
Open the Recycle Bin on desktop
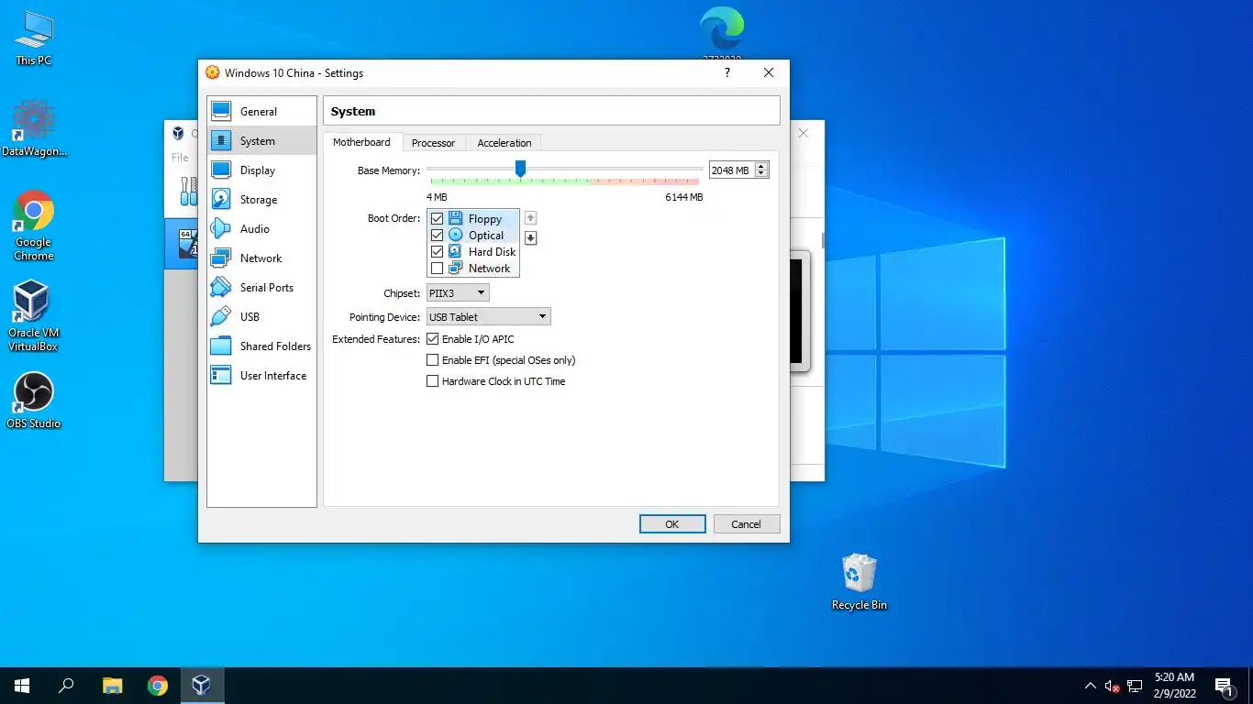pyautogui.click(x=859, y=581)
